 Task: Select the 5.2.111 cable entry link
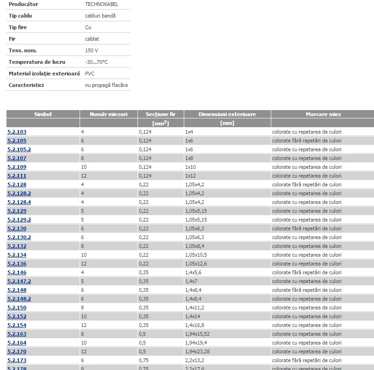coord(17,176)
